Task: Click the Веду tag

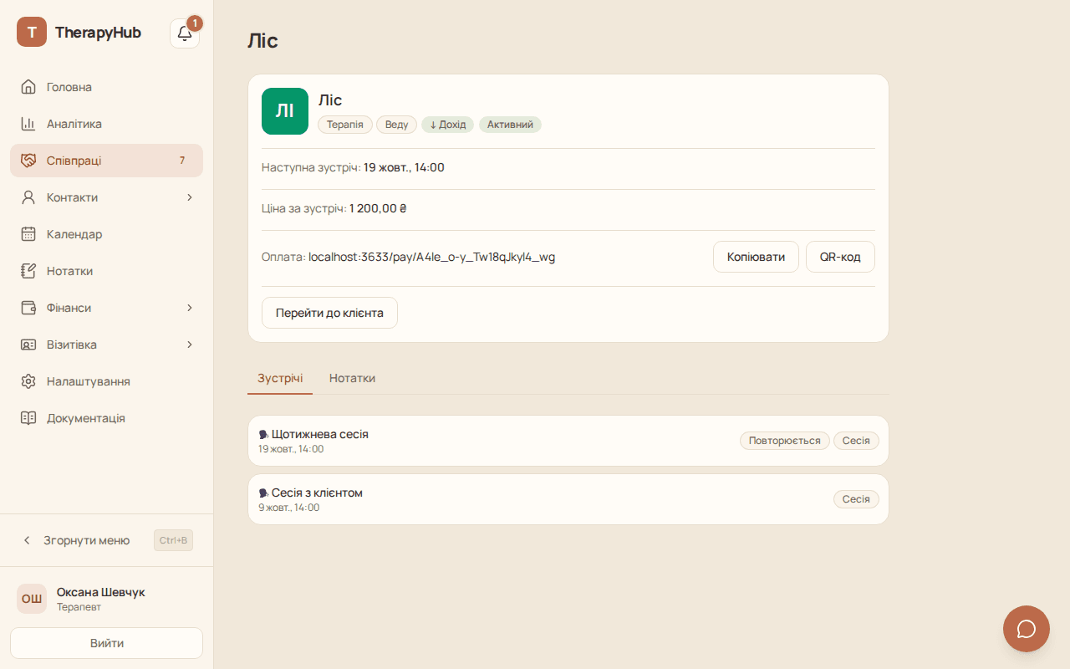Action: coord(397,125)
